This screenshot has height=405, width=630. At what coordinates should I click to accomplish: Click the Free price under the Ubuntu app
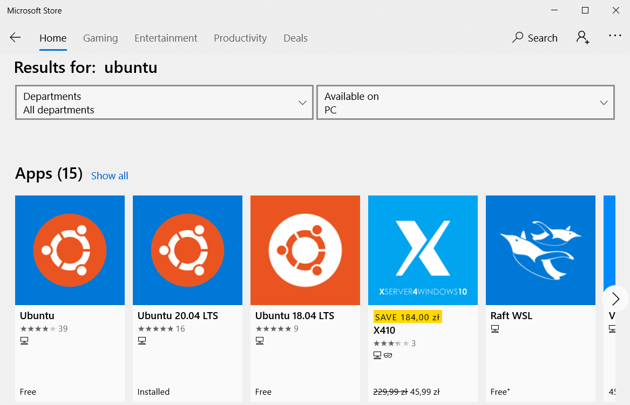(x=28, y=391)
